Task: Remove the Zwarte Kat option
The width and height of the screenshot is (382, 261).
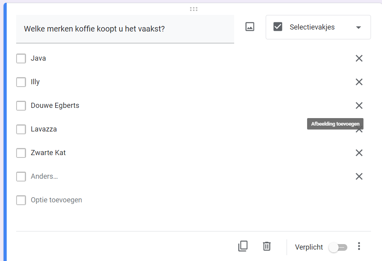Action: (x=359, y=153)
